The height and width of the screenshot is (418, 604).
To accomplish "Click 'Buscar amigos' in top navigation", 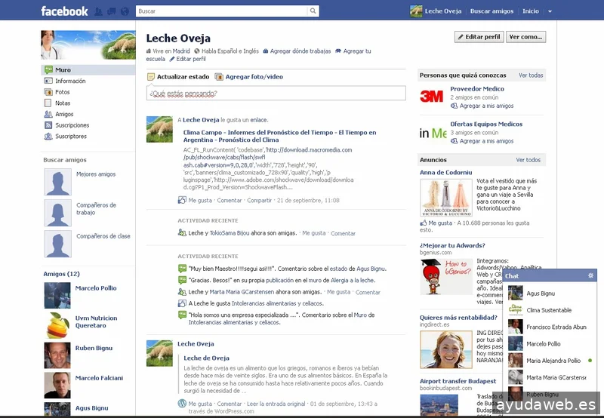I will coord(492,11).
